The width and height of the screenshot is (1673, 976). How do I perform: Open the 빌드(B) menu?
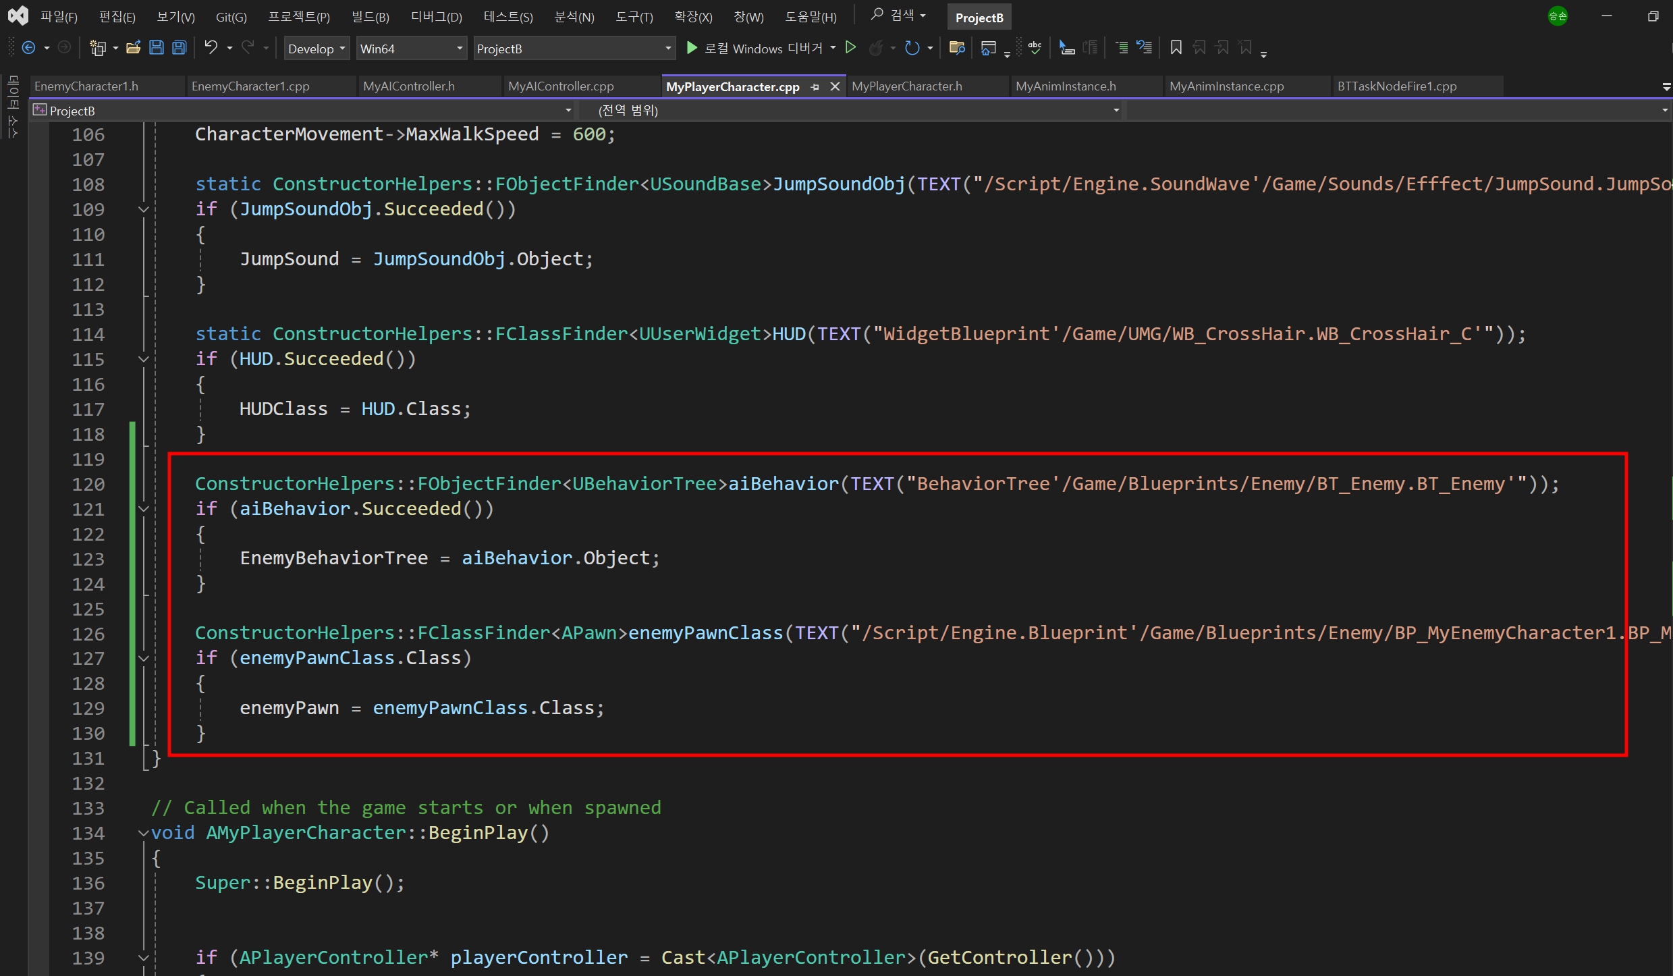pyautogui.click(x=370, y=17)
